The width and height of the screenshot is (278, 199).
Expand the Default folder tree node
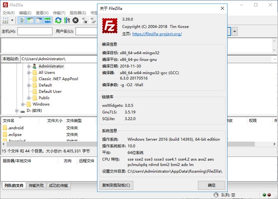(29, 85)
